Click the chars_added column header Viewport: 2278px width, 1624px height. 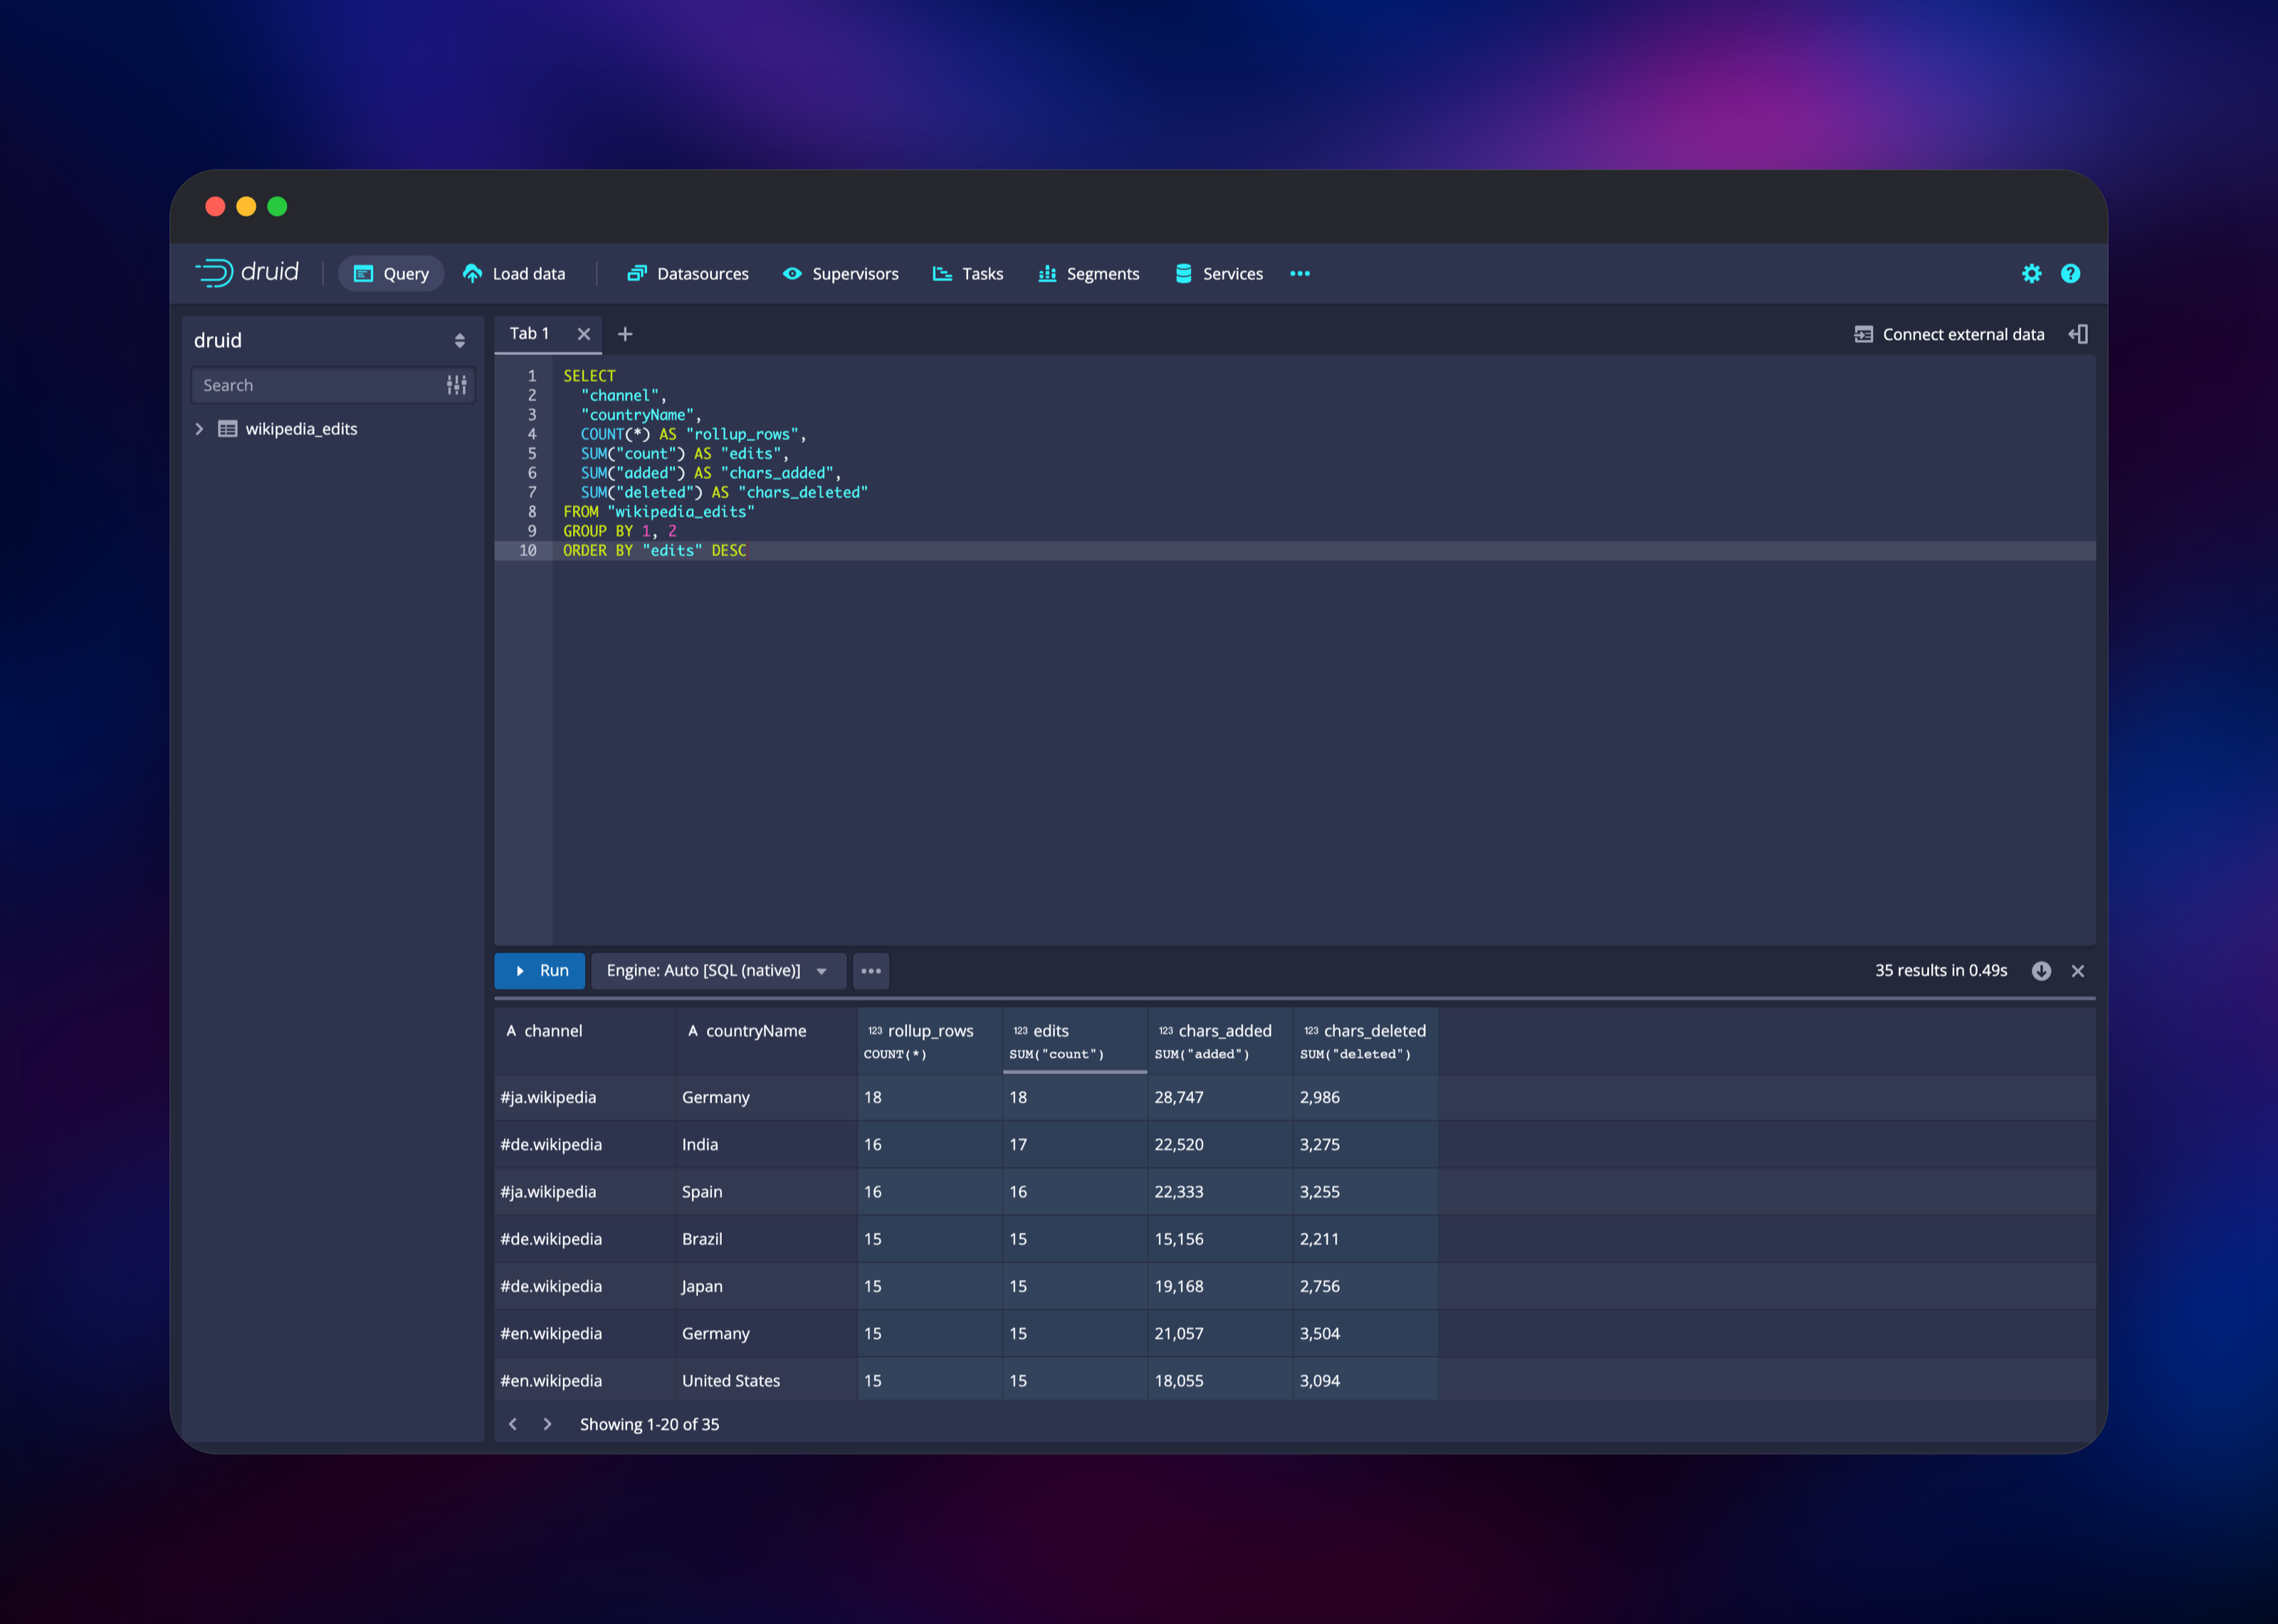click(x=1220, y=1041)
